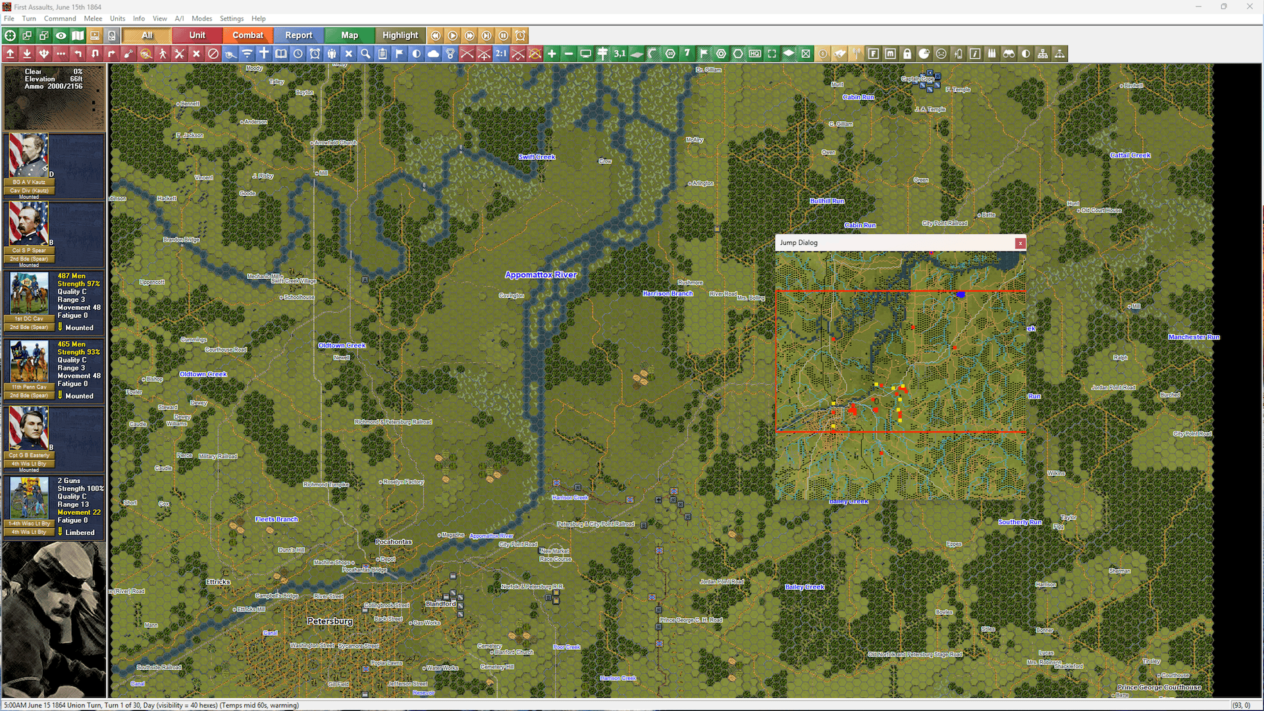Click the magnifying glass find icon
1264x711 pixels.
coord(365,54)
